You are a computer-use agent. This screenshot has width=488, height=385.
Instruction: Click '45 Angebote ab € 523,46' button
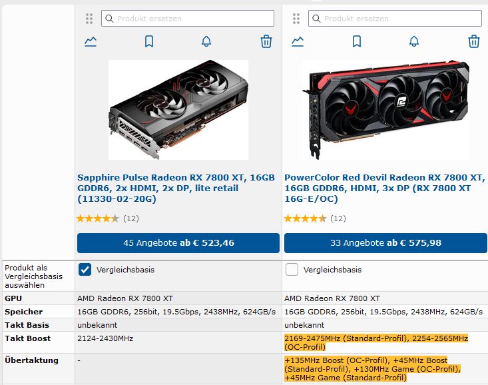pos(178,243)
